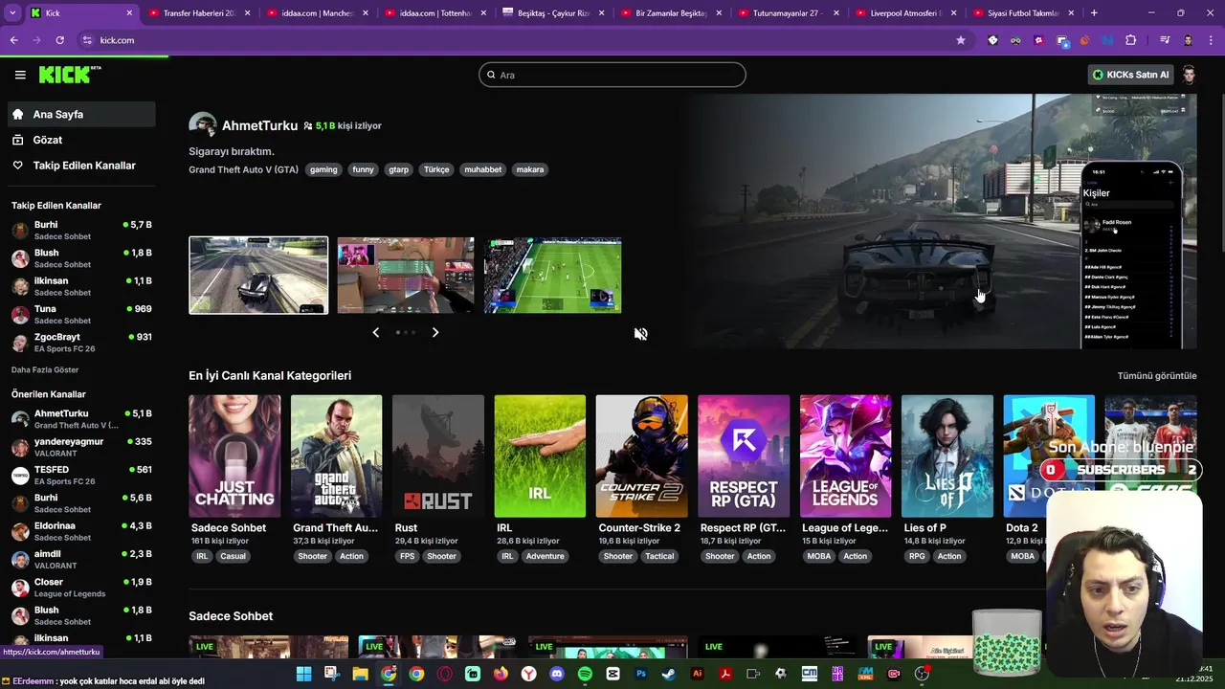Select the football game stream thumbnail
Image resolution: width=1225 pixels, height=689 pixels.
[x=552, y=276]
